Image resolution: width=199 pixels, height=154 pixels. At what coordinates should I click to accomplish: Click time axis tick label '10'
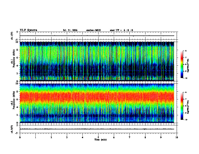pyautogui.click(x=177, y=137)
